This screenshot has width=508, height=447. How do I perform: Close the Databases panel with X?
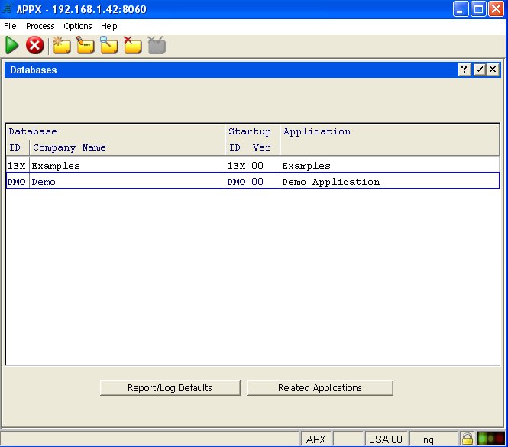tap(493, 70)
